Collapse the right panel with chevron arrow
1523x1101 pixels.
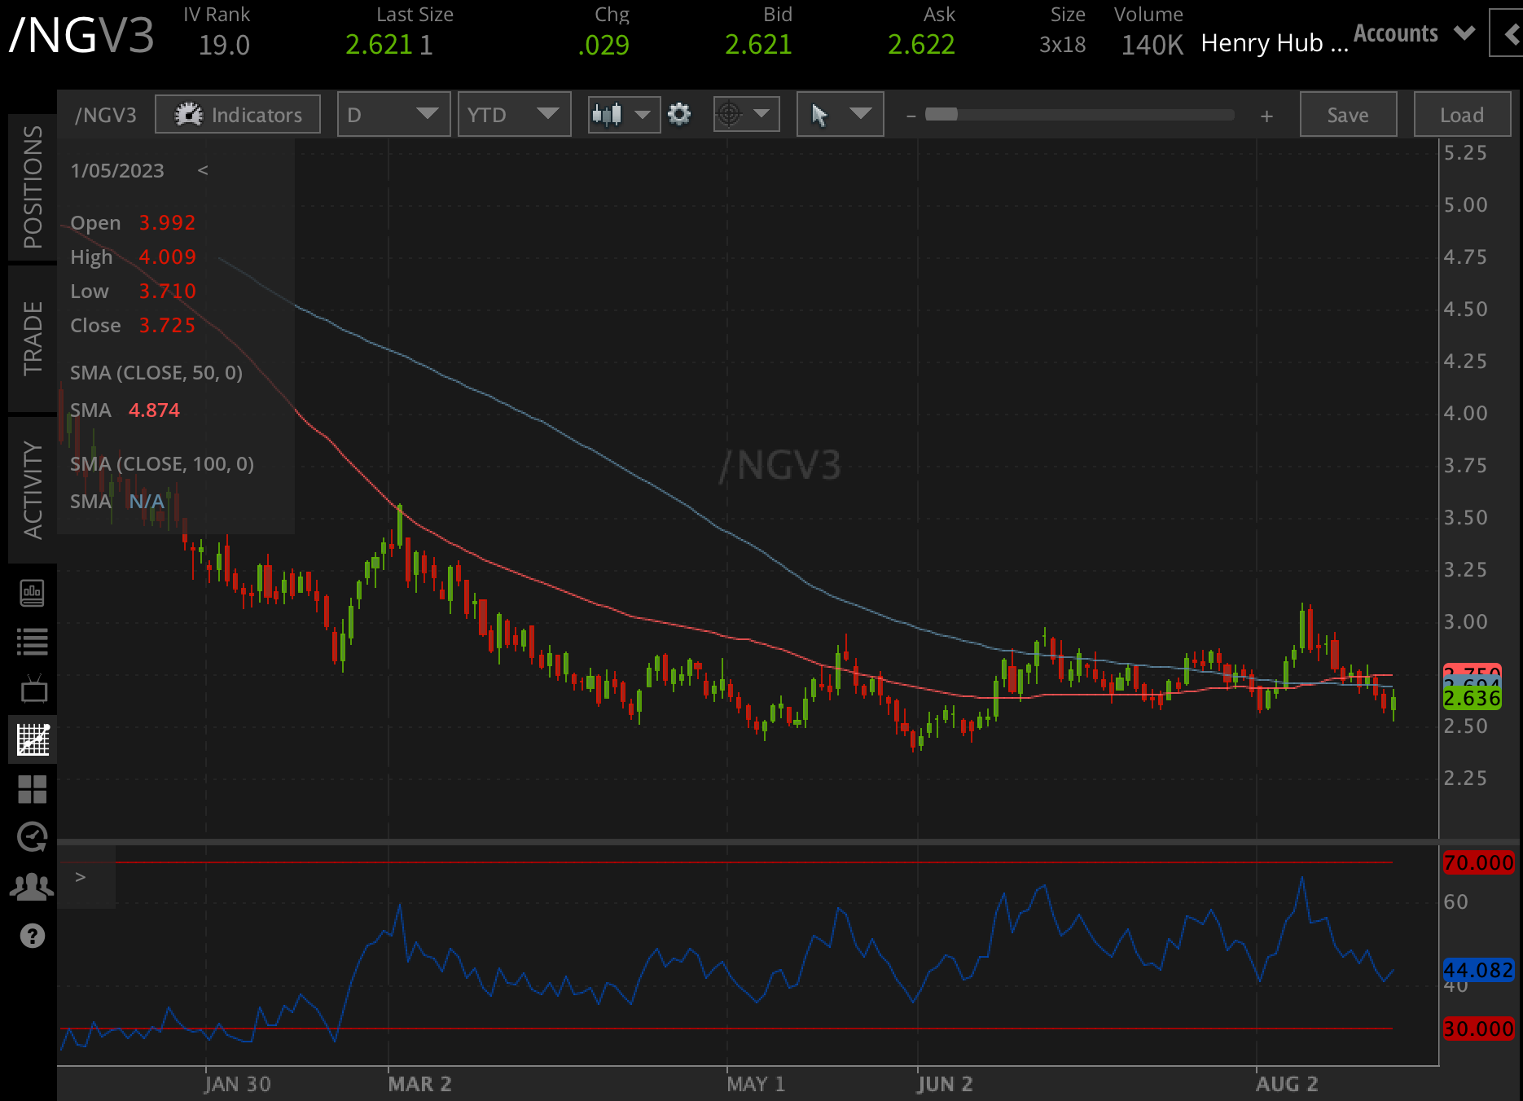[1512, 33]
